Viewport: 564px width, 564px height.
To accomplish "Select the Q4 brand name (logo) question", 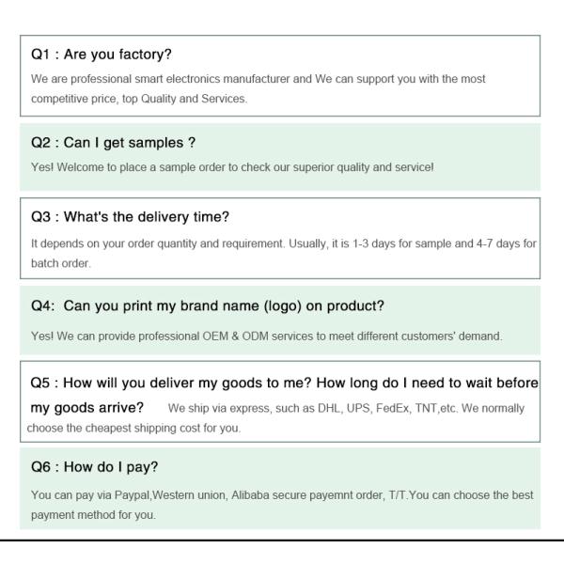I will (208, 305).
